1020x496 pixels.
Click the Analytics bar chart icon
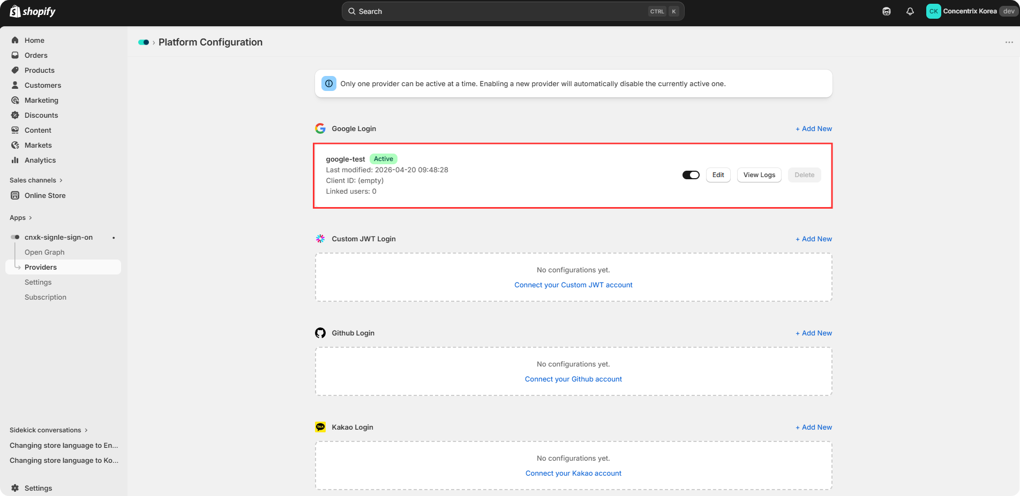(15, 160)
